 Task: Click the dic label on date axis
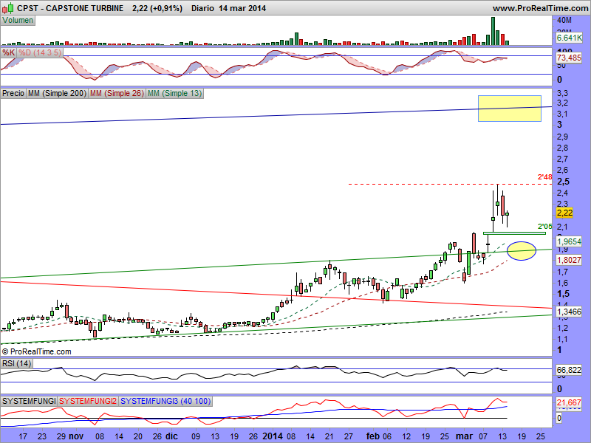coord(171,436)
